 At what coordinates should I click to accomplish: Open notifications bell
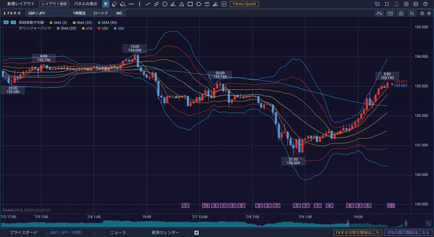point(396,4)
